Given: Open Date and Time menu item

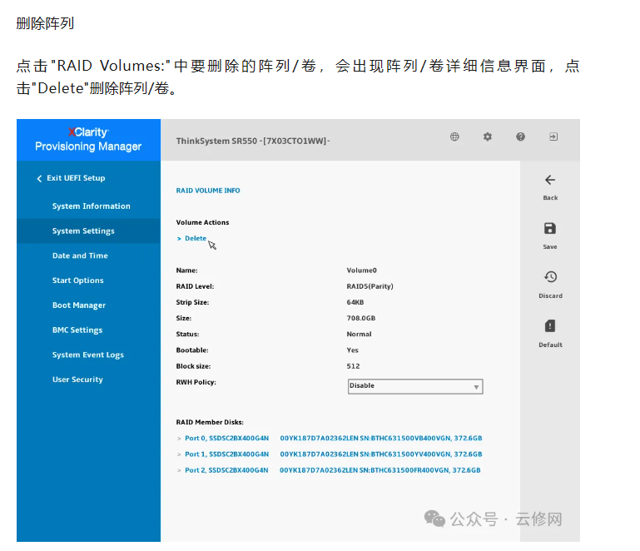Looking at the screenshot, I should tap(80, 256).
